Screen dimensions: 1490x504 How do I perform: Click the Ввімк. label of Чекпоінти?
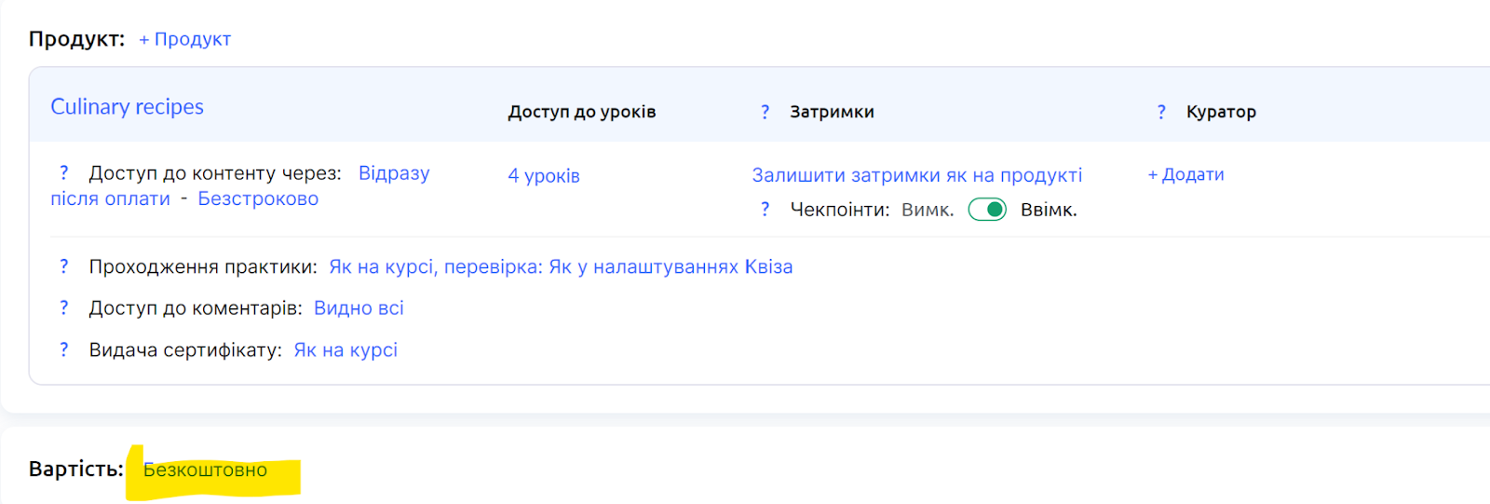pyautogui.click(x=1049, y=210)
